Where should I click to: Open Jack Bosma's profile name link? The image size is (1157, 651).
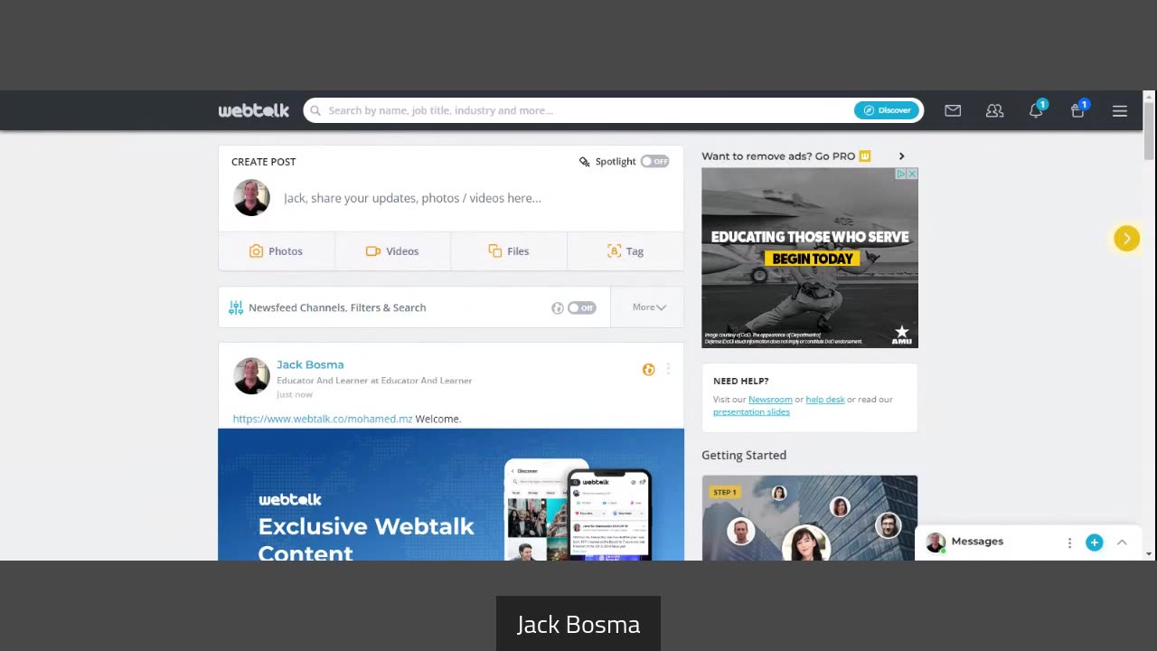click(x=310, y=364)
